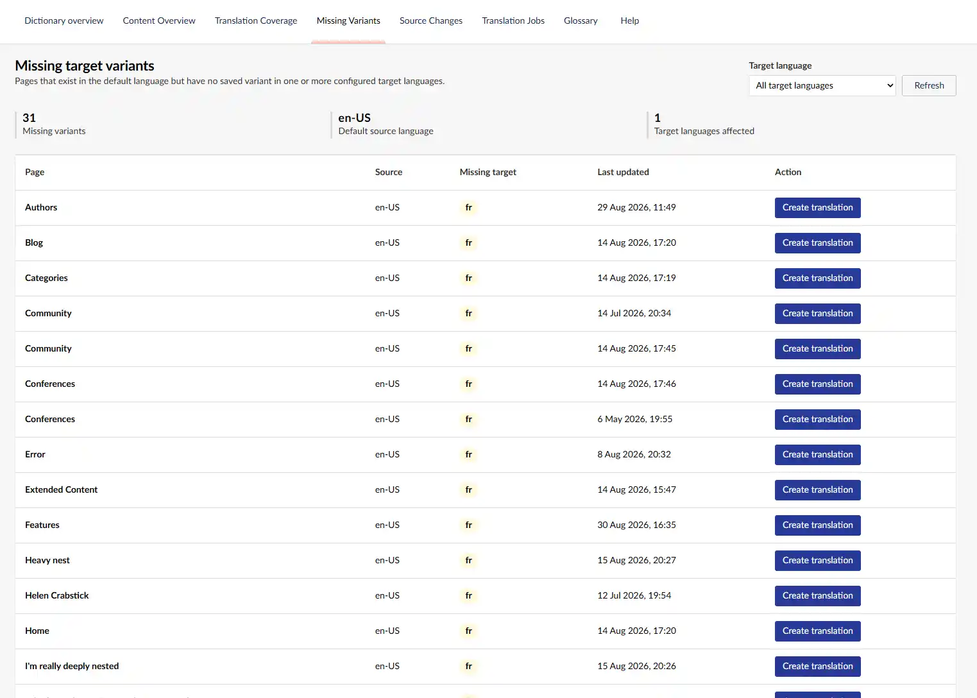
Task: Select the Heavy nest page name
Action: [x=47, y=560]
